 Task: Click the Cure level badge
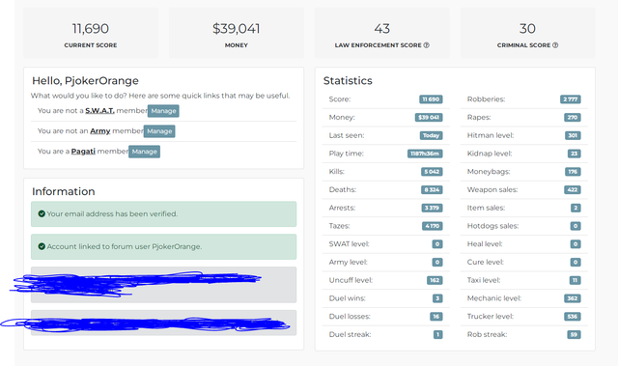click(576, 263)
